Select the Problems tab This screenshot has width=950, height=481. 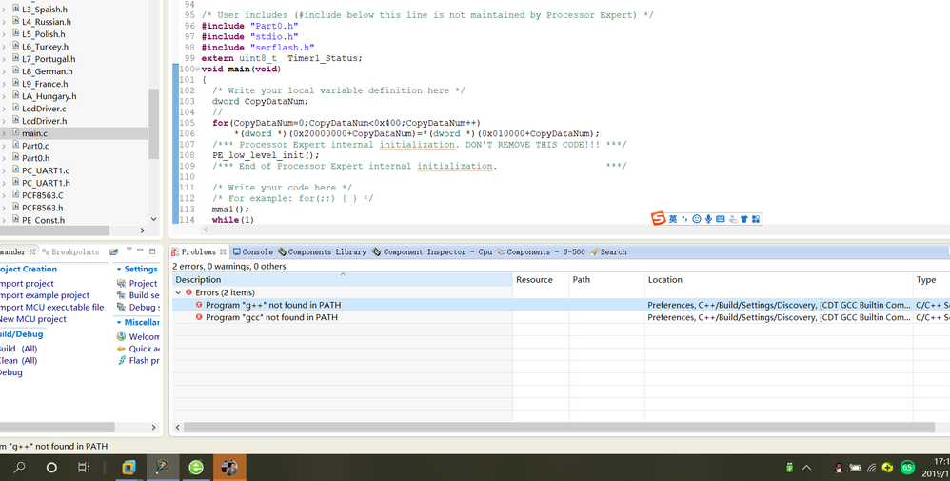[194, 251]
